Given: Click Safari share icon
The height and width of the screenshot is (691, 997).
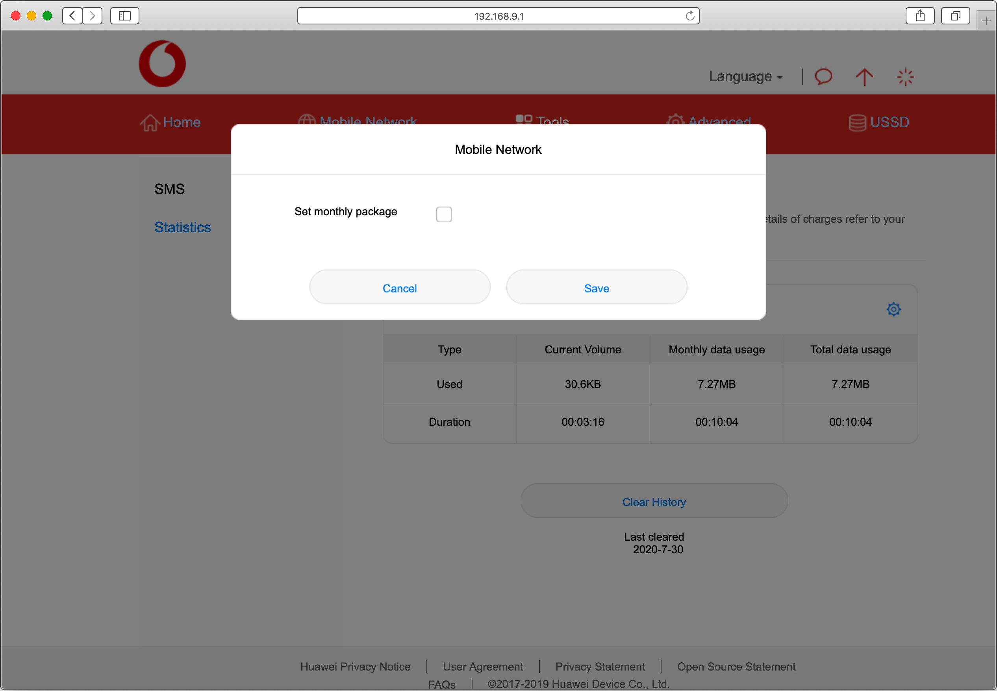Looking at the screenshot, I should pos(919,16).
